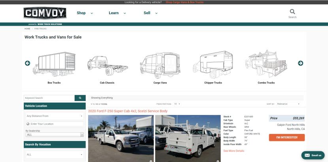Expand the Sell chevron
The width and height of the screenshot is (328, 162).
pyautogui.click(x=156, y=13)
